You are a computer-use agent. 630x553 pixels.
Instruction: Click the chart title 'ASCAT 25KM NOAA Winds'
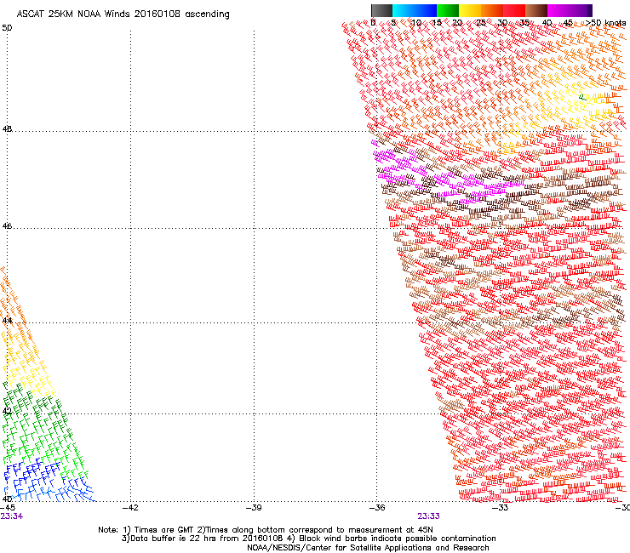pyautogui.click(x=74, y=14)
